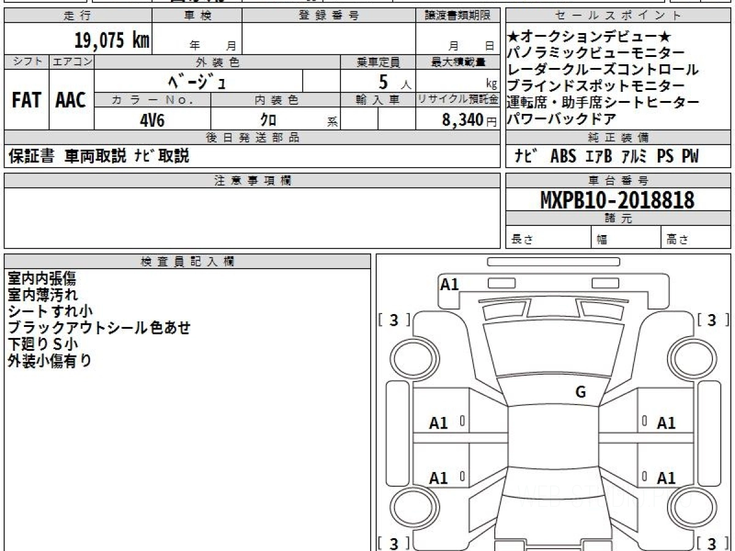
Task: Click the 下廻りS小 inspector note
Action: (x=43, y=344)
